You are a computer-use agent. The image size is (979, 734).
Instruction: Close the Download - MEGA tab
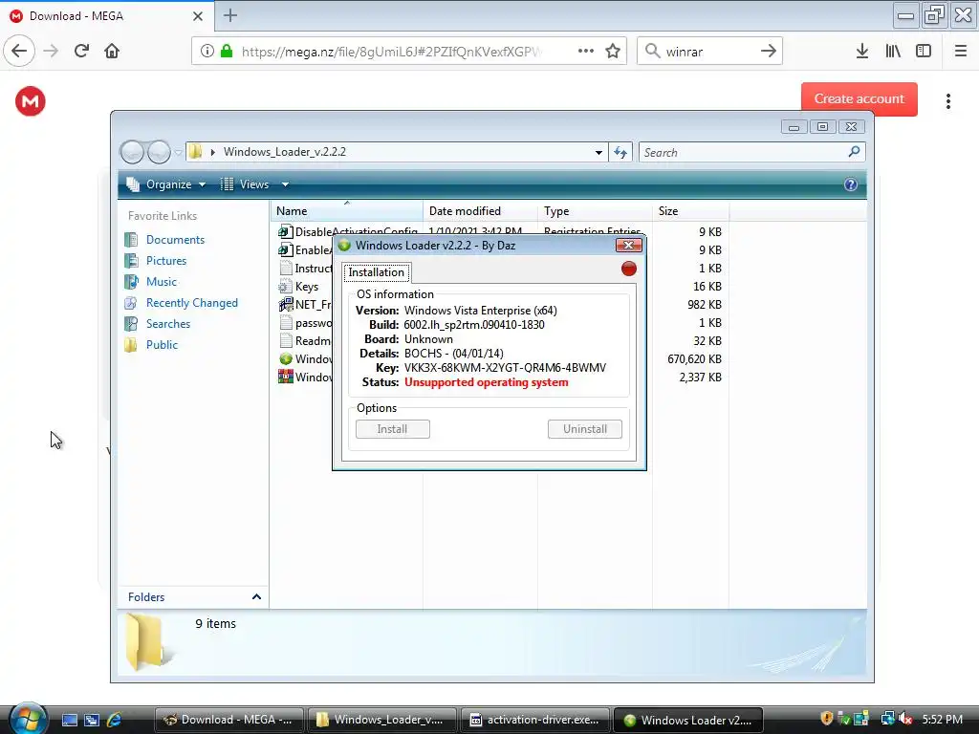click(198, 15)
